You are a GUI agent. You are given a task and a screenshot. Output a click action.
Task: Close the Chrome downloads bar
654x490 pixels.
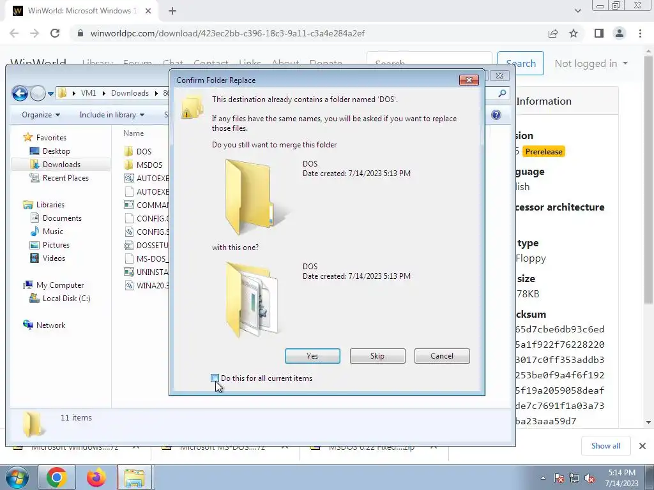point(643,446)
